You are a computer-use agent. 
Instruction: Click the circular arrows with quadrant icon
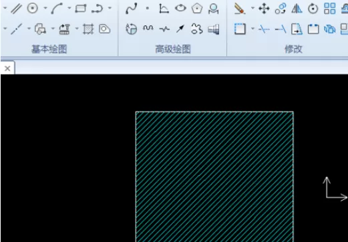click(132, 29)
